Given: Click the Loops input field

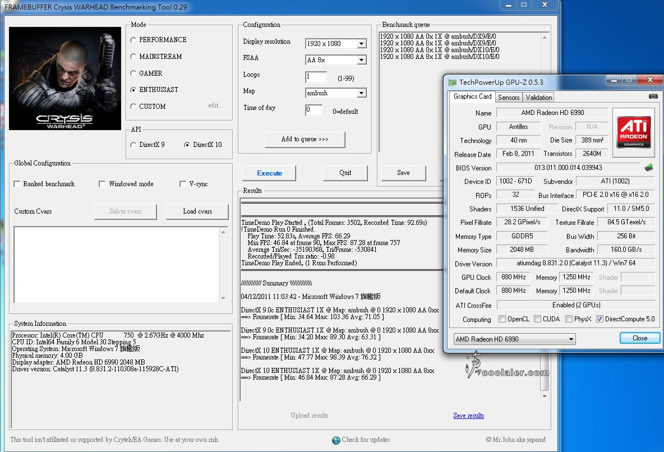Looking at the screenshot, I should 316,77.
